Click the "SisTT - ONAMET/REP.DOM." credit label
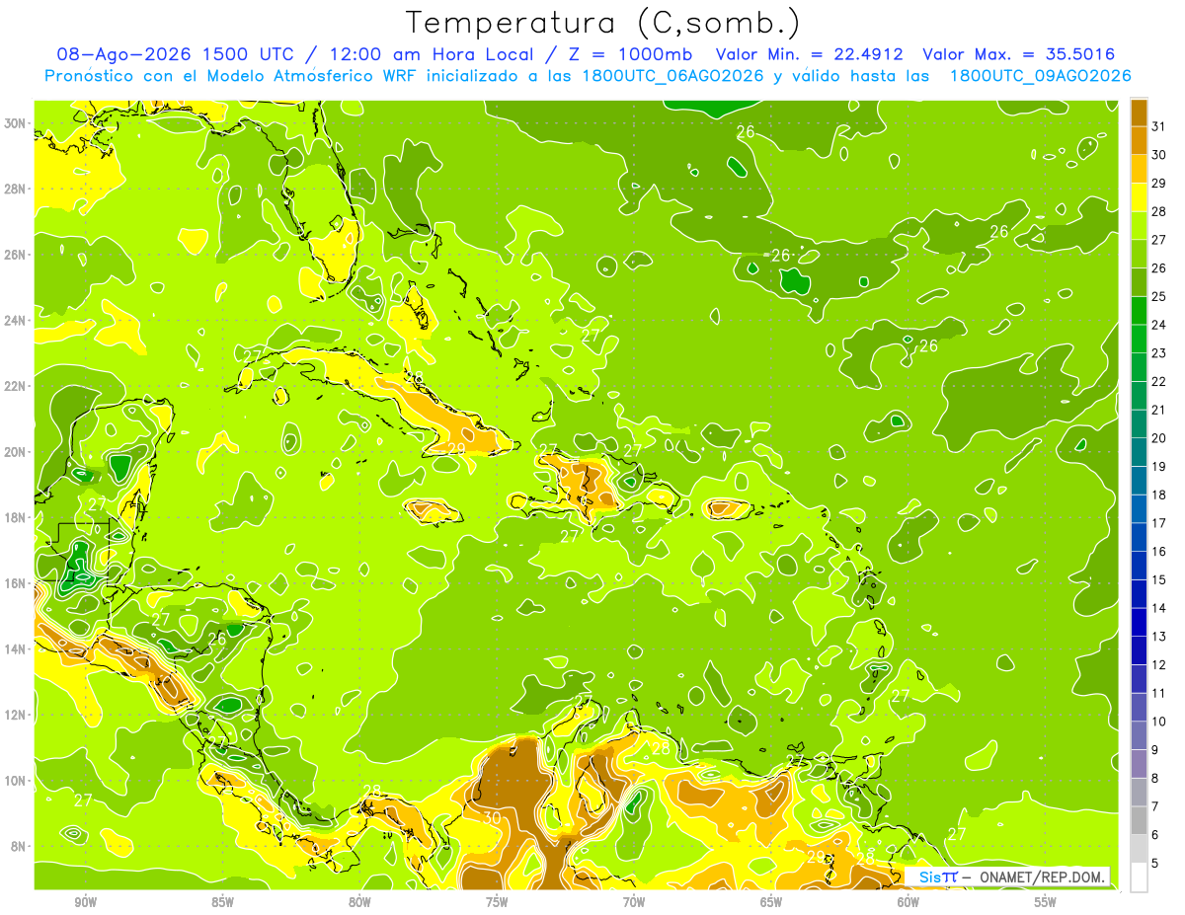 click(1008, 877)
